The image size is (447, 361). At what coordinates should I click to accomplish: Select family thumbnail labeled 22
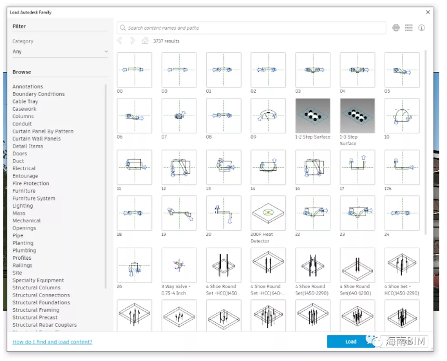[x=313, y=213]
